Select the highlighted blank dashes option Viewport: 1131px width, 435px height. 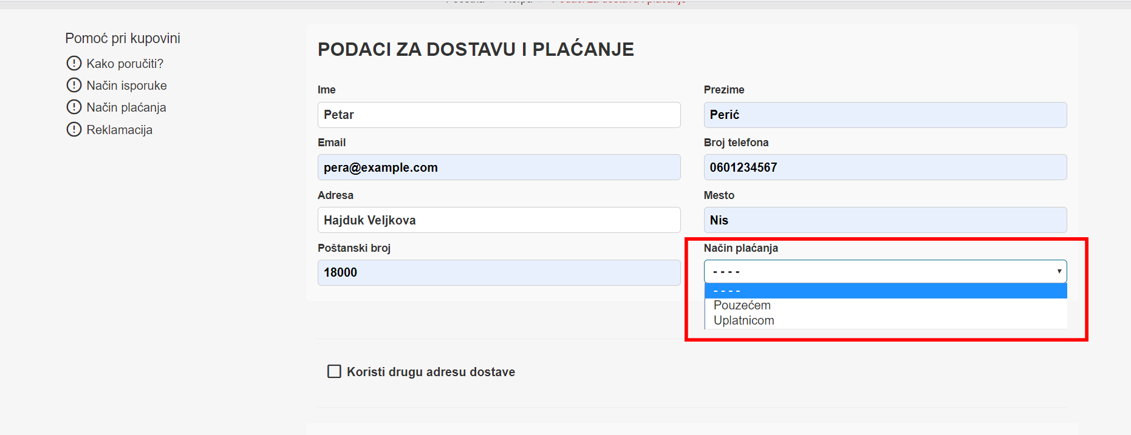[885, 291]
